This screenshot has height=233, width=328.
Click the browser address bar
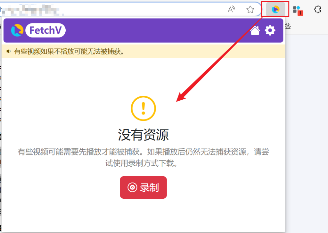click(x=128, y=9)
